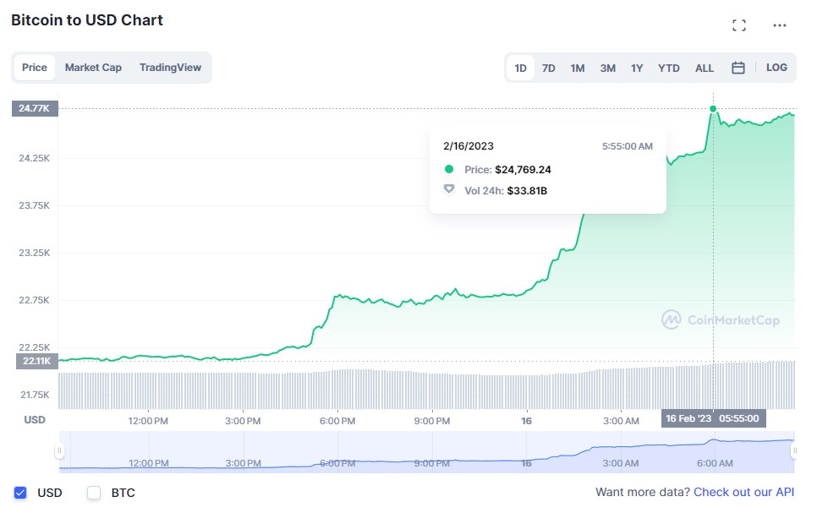
Task: Toggle the LOG scale option
Action: pos(776,68)
